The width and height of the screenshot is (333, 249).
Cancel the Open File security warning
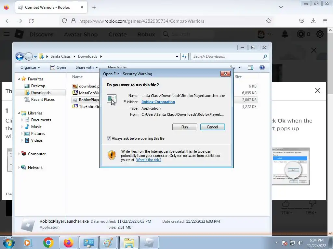point(212,127)
